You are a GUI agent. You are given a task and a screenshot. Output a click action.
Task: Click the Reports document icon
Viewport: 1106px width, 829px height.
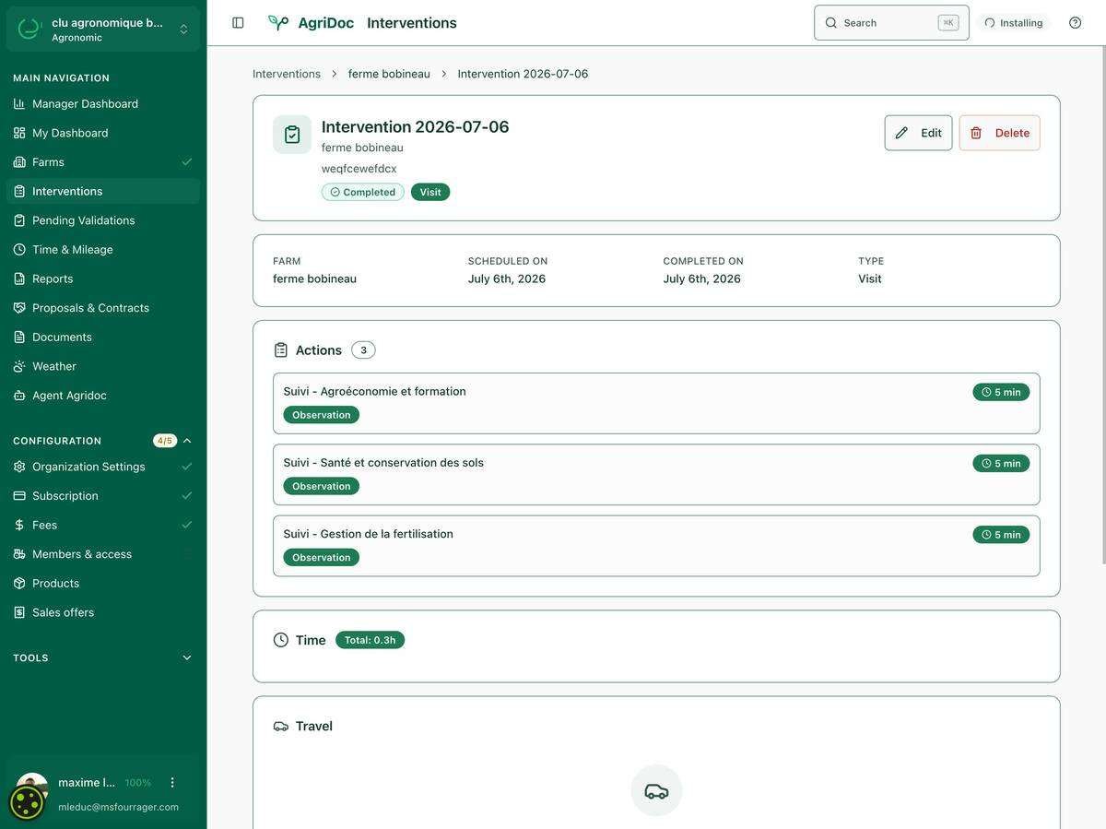pos(19,278)
